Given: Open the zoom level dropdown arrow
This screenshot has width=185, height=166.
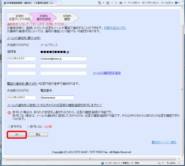Looking at the screenshot, I should coord(179,163).
